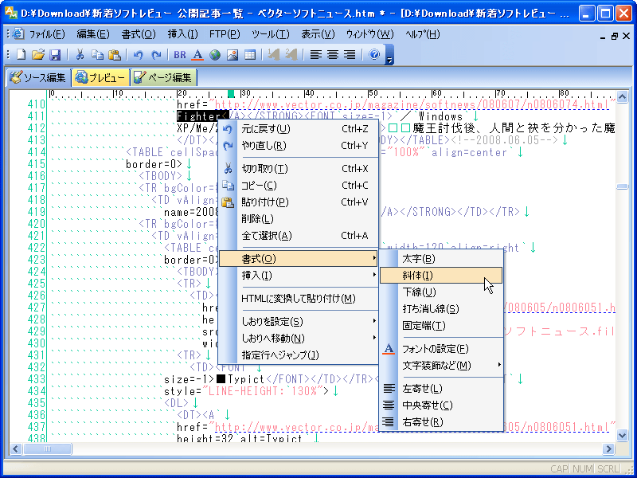Apply 斜体(I) italic from submenu
This screenshot has width=637, height=478.
pyautogui.click(x=442, y=275)
